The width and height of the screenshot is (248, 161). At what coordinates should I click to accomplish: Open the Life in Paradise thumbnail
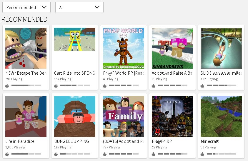coord(26,117)
